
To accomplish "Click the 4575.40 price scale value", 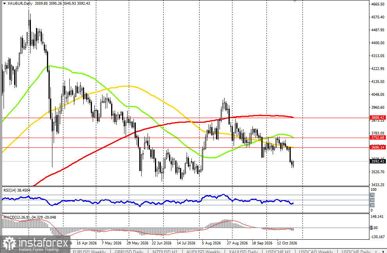I will tap(378, 17).
